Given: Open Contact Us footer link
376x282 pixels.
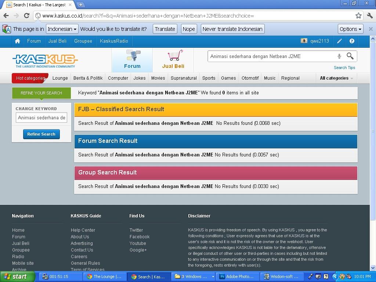Looking at the screenshot, I should tap(82, 250).
